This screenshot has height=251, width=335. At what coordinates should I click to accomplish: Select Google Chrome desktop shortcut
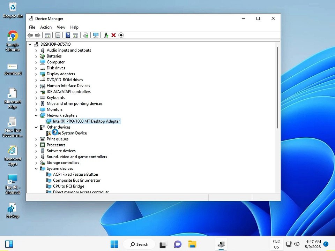[13, 41]
